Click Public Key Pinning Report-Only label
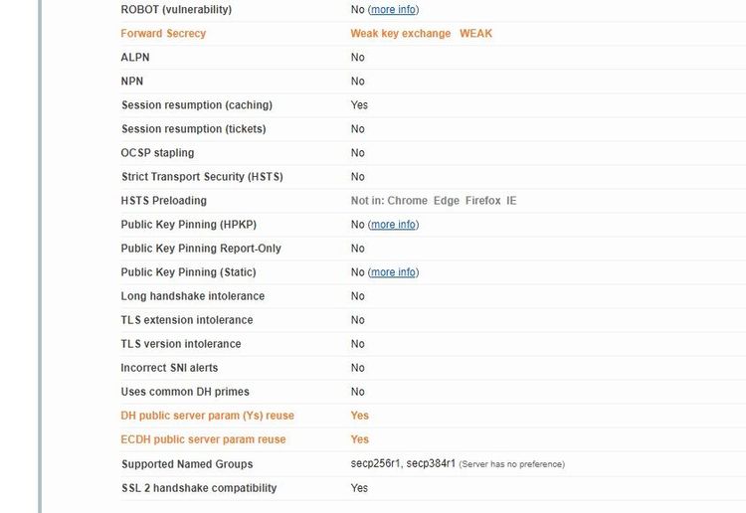The image size is (746, 513). click(201, 249)
